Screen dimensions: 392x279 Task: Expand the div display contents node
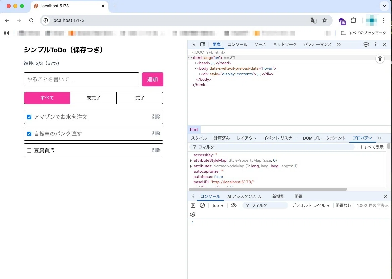tap(199, 74)
